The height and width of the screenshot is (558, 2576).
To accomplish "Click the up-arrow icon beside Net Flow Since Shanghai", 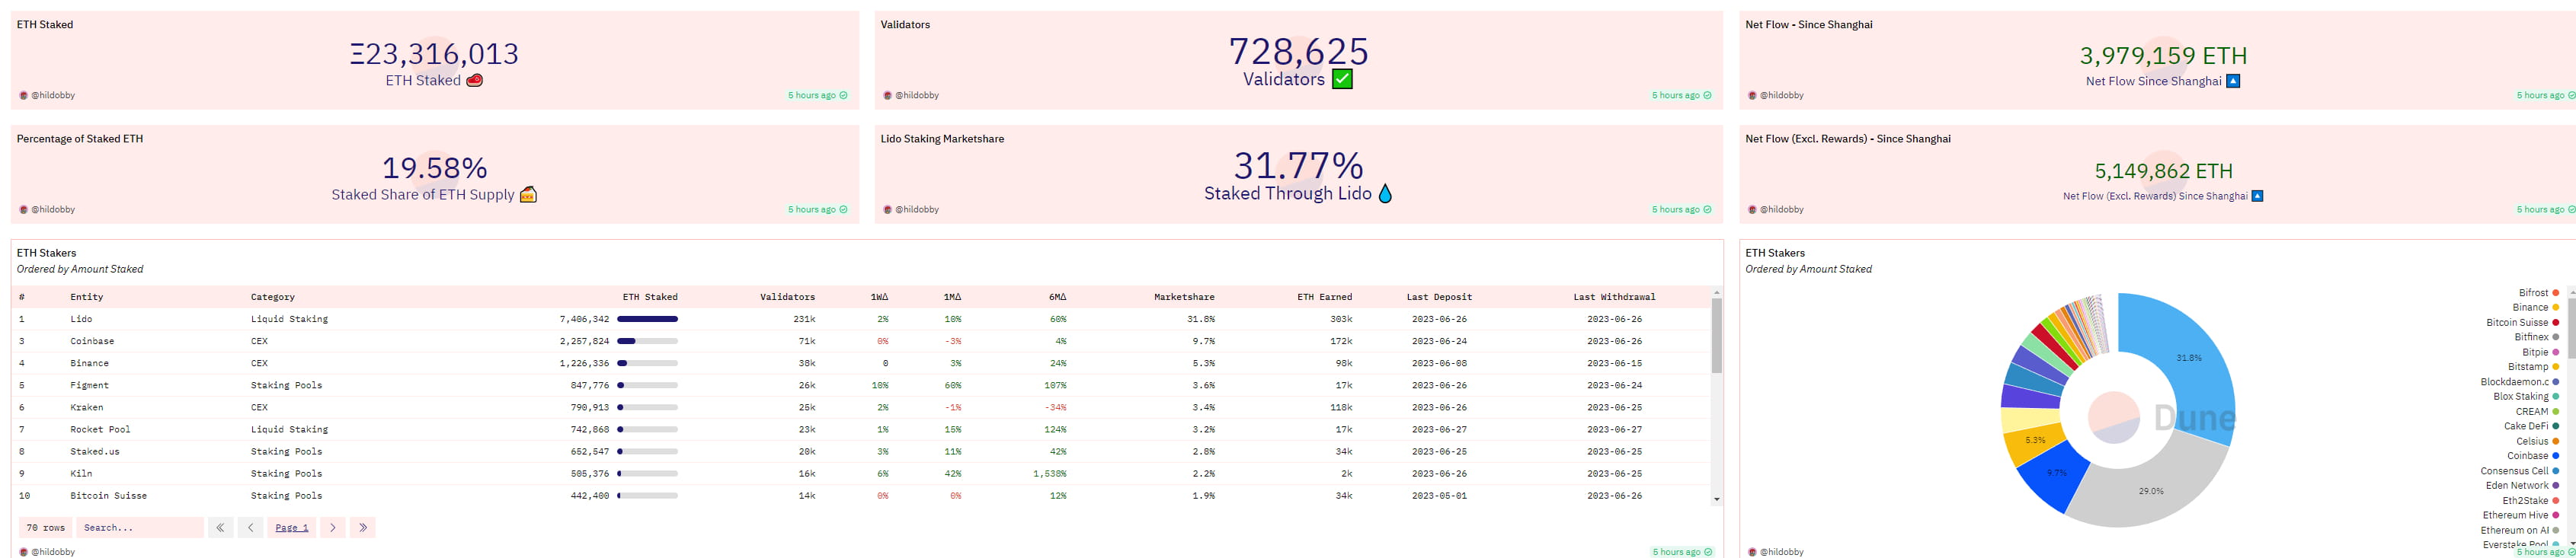I will 2233,81.
